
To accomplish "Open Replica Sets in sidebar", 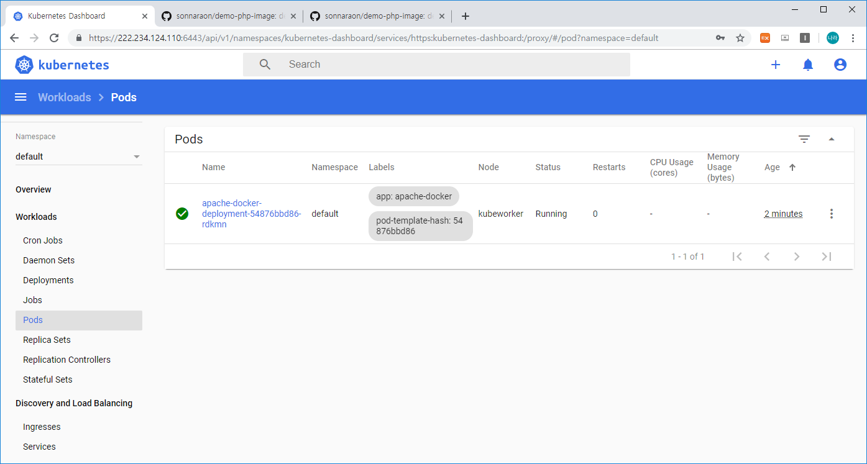I will (47, 340).
